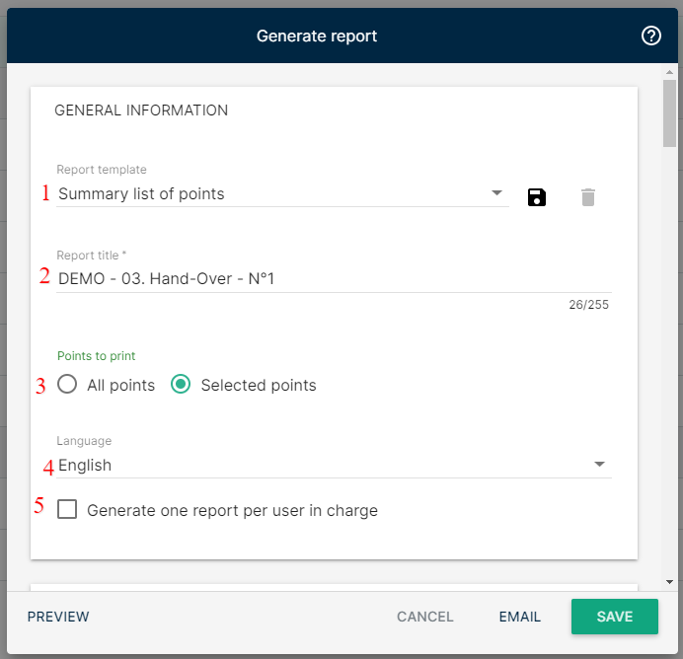Click the EMAIL button
The image size is (683, 659).
(x=520, y=617)
